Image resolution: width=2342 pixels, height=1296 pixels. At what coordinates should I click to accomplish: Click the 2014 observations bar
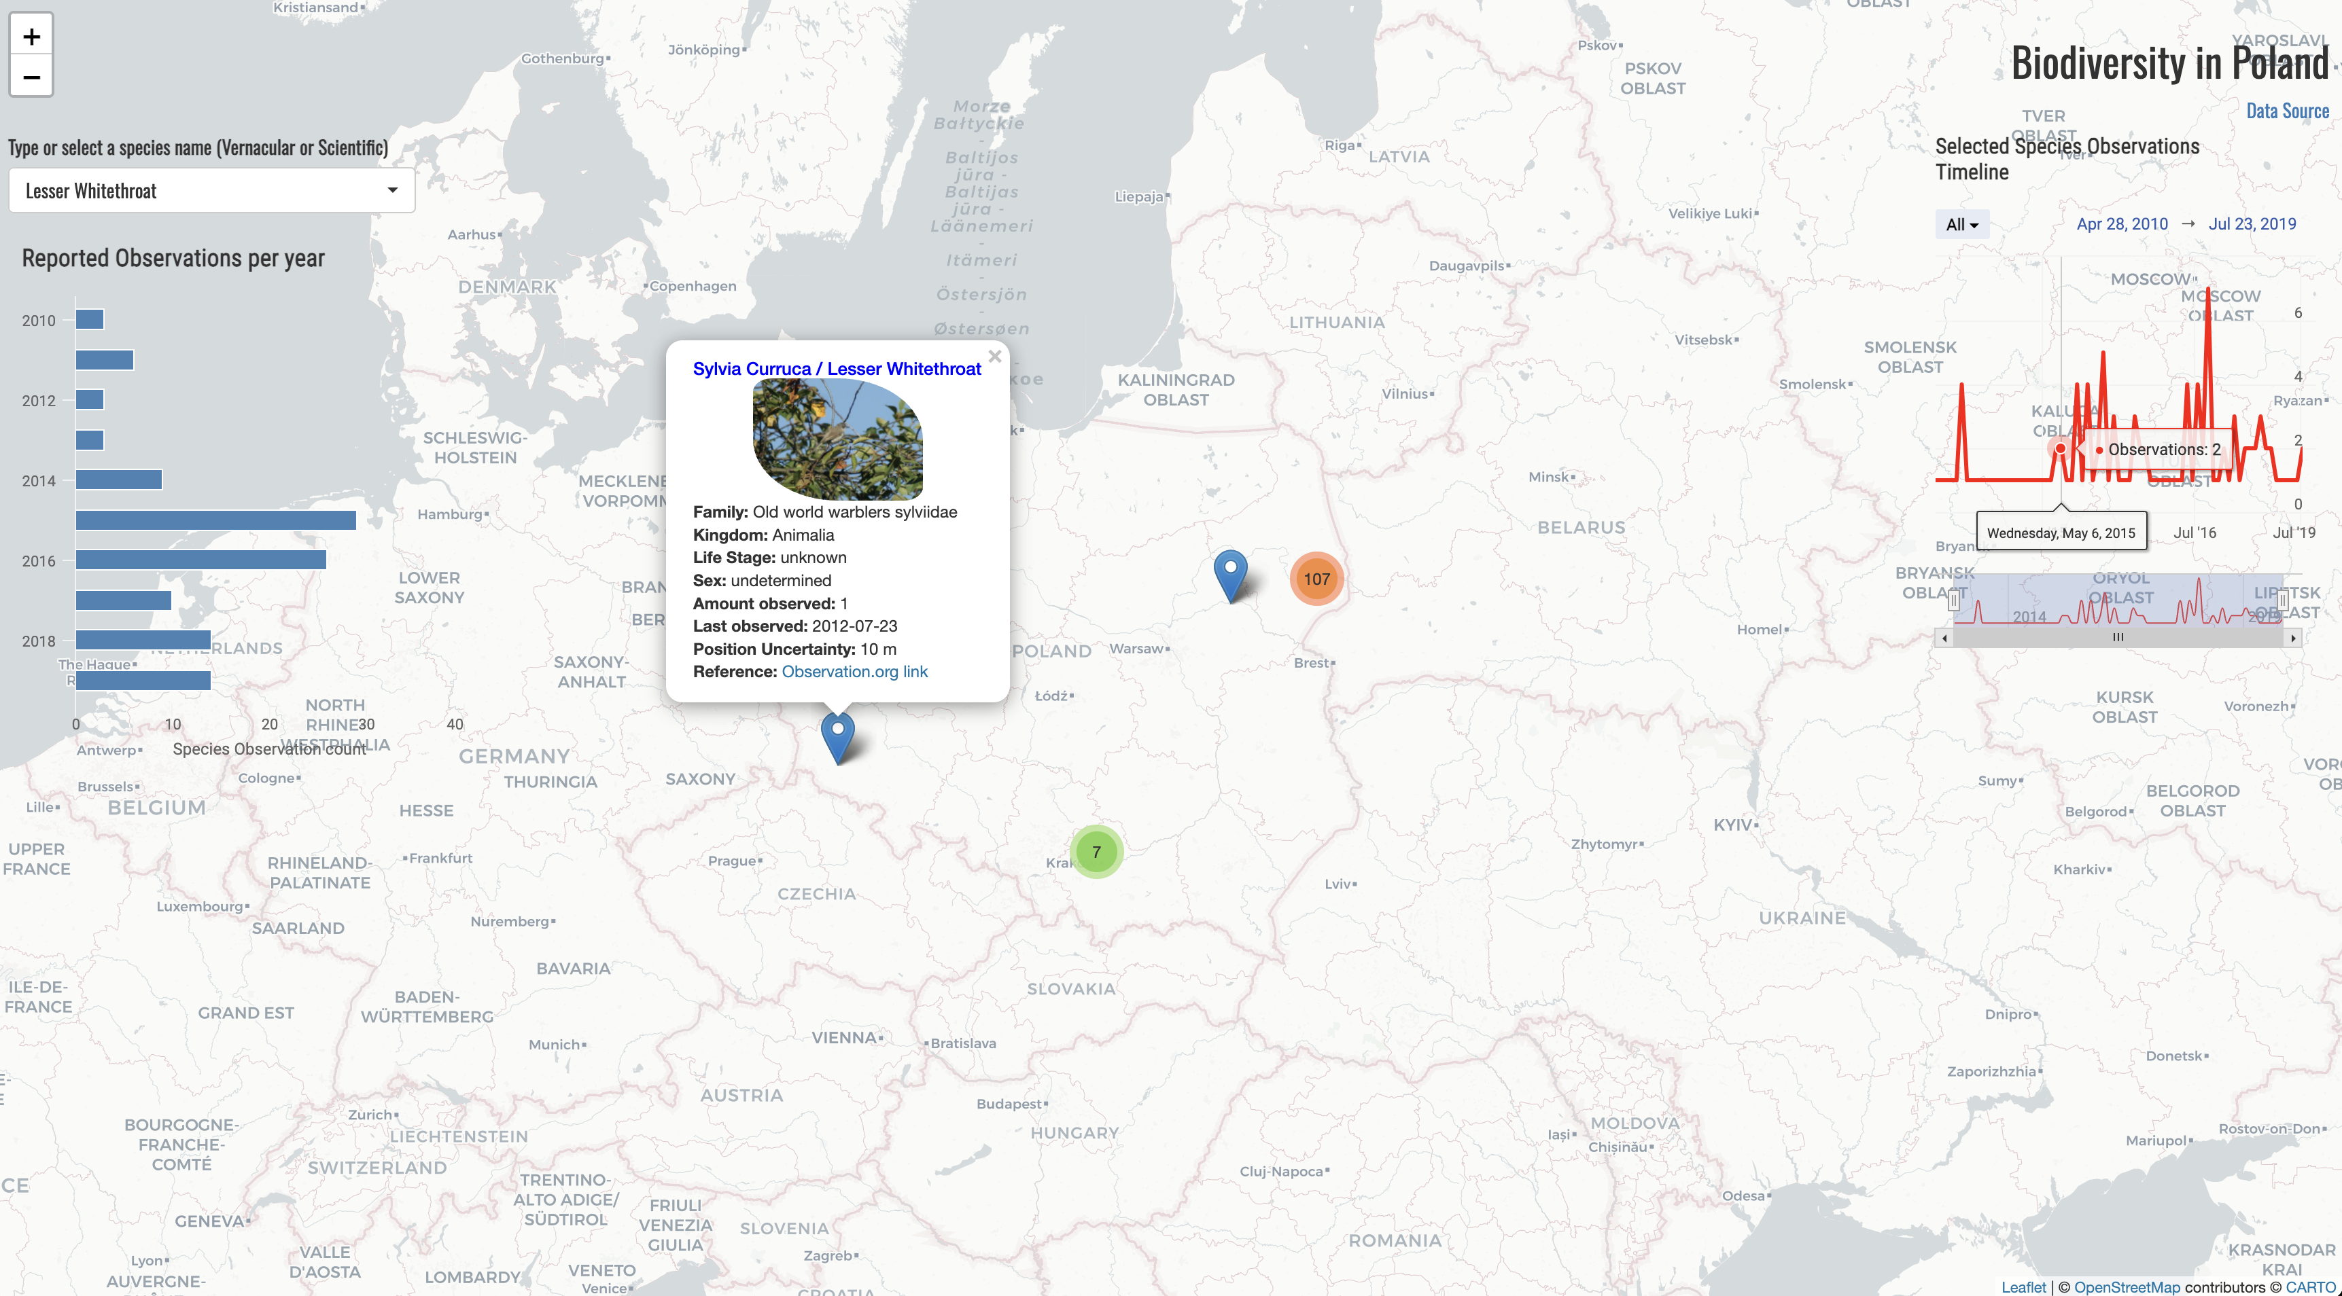[119, 480]
